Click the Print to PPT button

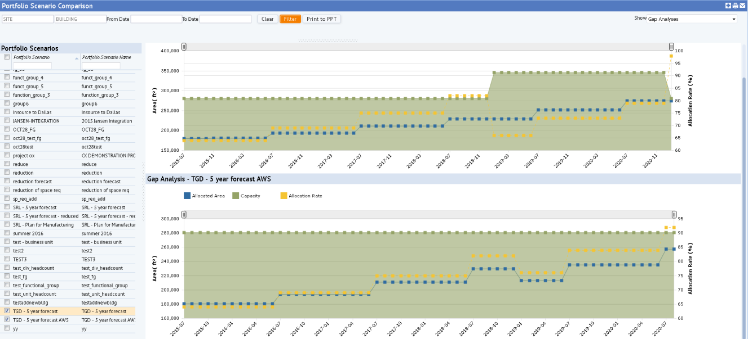[322, 19]
